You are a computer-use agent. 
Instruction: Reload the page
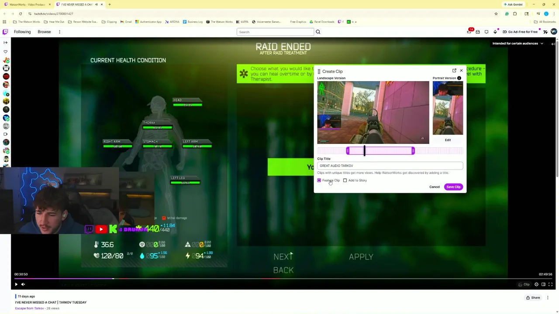pos(20,14)
